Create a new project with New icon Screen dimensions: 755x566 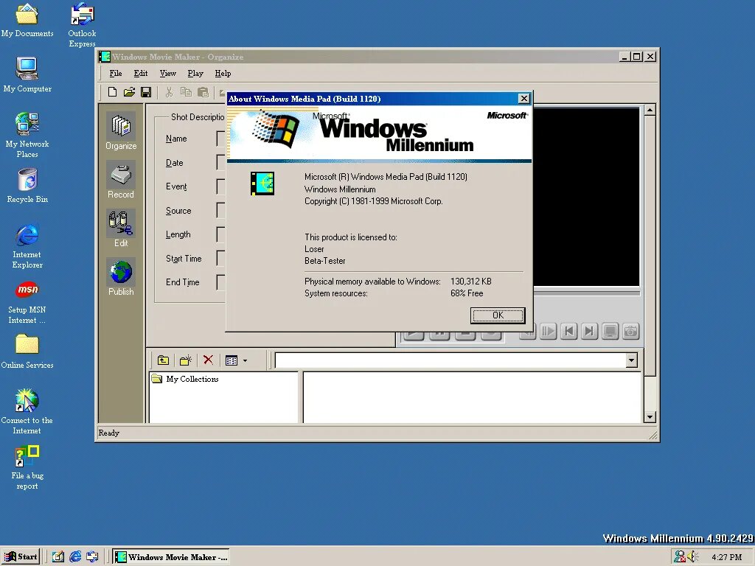click(x=112, y=92)
